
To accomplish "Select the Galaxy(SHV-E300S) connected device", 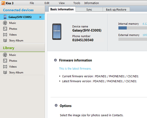I will (22, 17).
